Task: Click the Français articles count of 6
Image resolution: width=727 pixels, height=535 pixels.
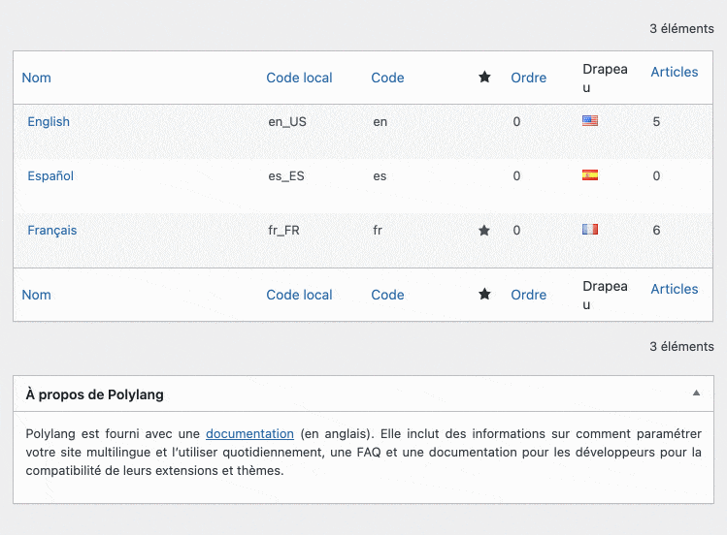Action: (x=657, y=231)
